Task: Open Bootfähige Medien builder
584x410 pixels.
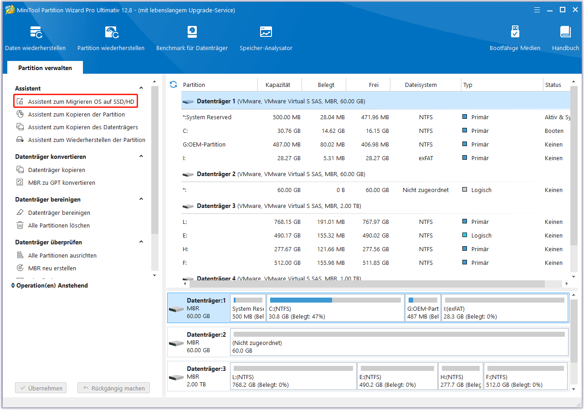Action: [515, 38]
